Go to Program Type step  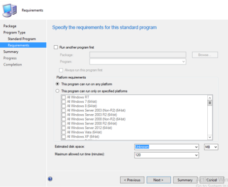(14, 32)
